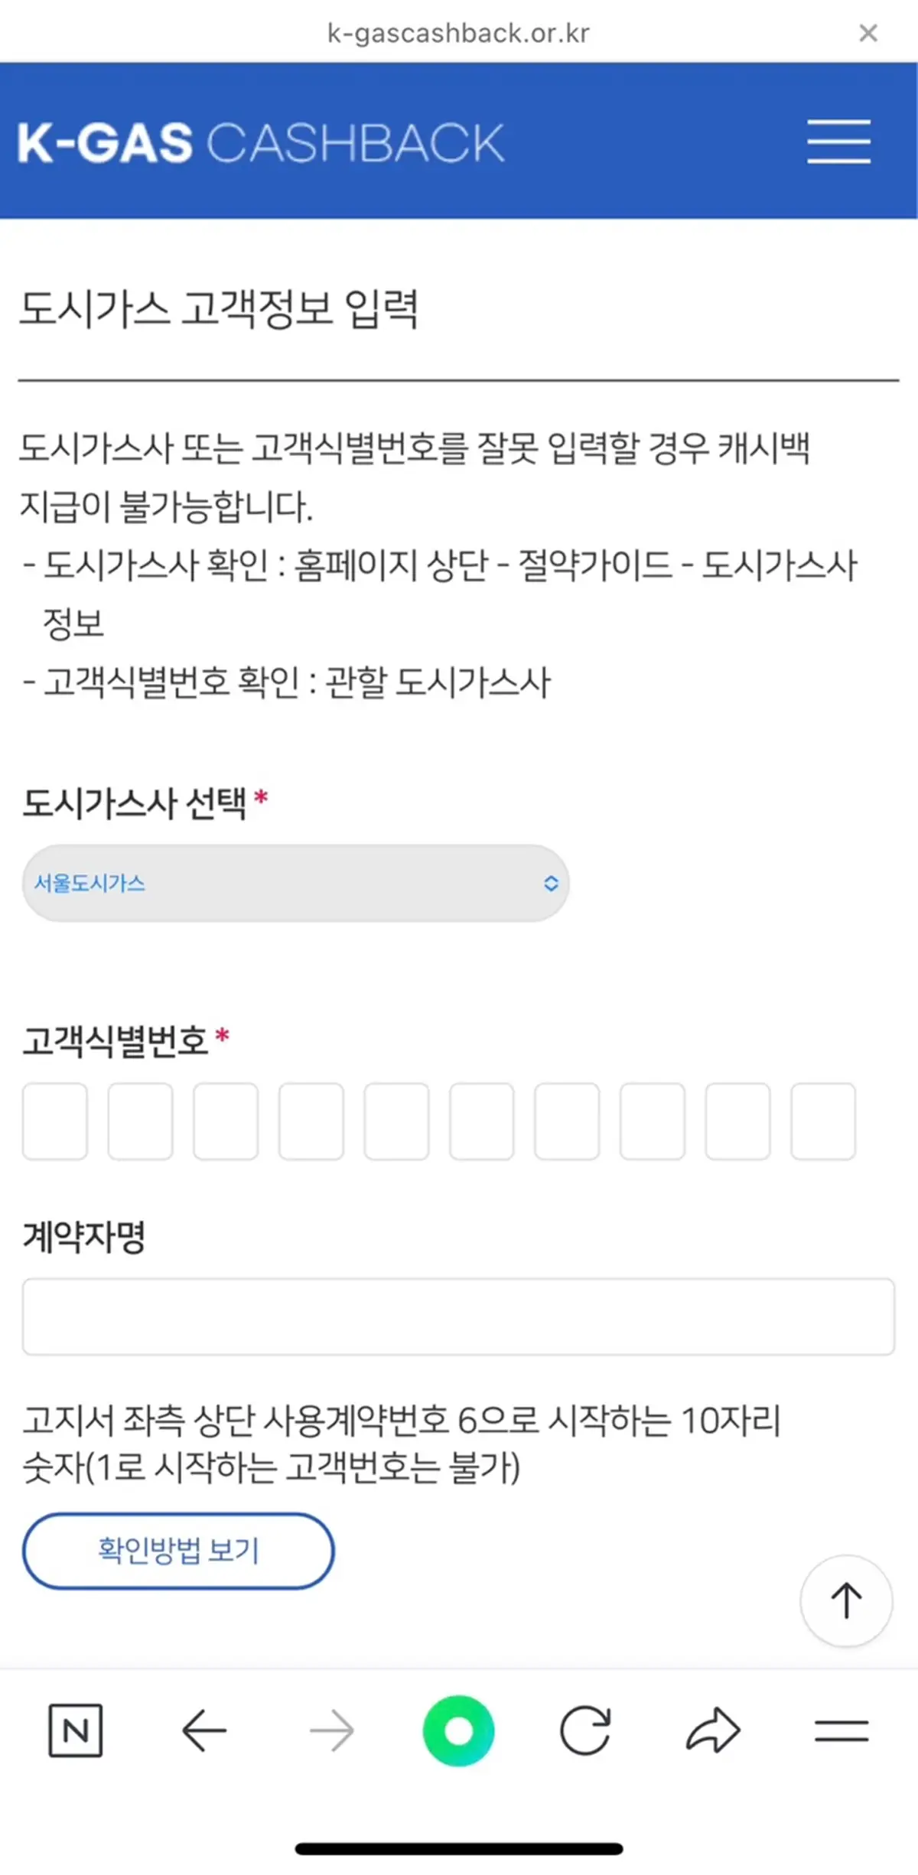
Task: Click the last 고객식별번호 digit box
Action: (x=823, y=1121)
